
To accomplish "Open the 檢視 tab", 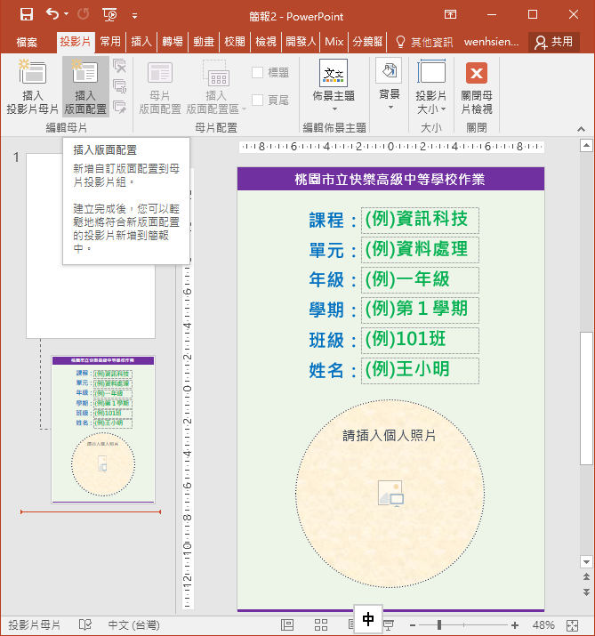I will tap(266, 42).
